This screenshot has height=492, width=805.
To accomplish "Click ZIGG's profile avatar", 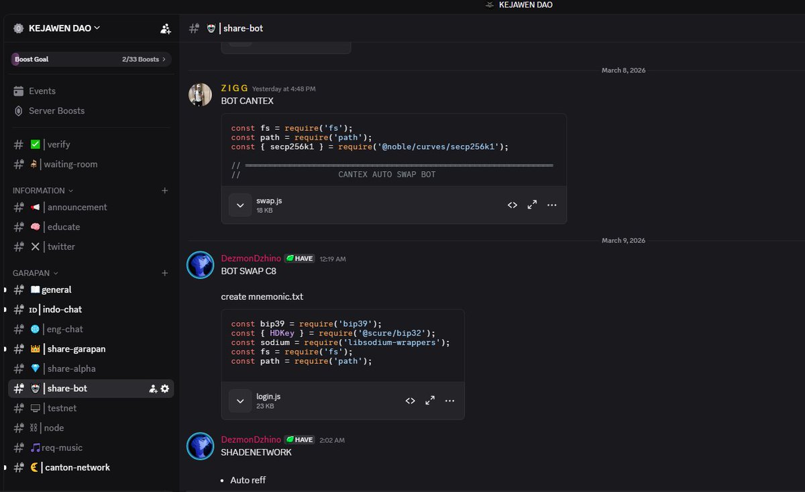I will (x=200, y=95).
